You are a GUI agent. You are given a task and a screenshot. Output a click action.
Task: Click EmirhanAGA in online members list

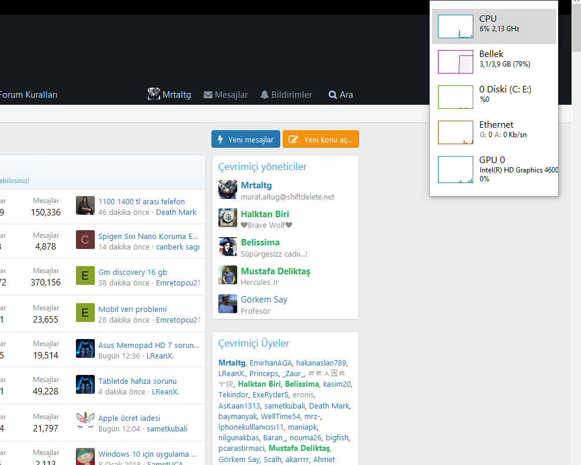271,363
